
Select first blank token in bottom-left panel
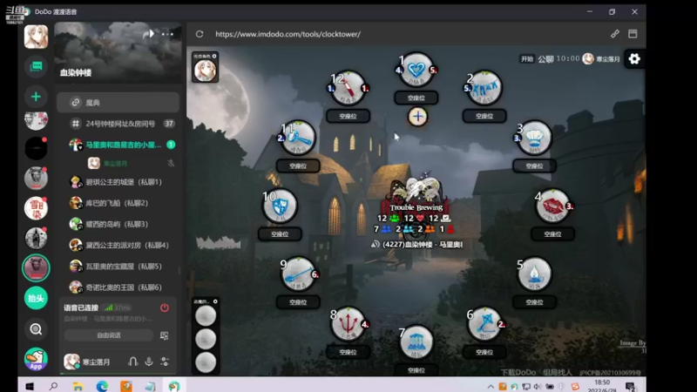point(206,316)
